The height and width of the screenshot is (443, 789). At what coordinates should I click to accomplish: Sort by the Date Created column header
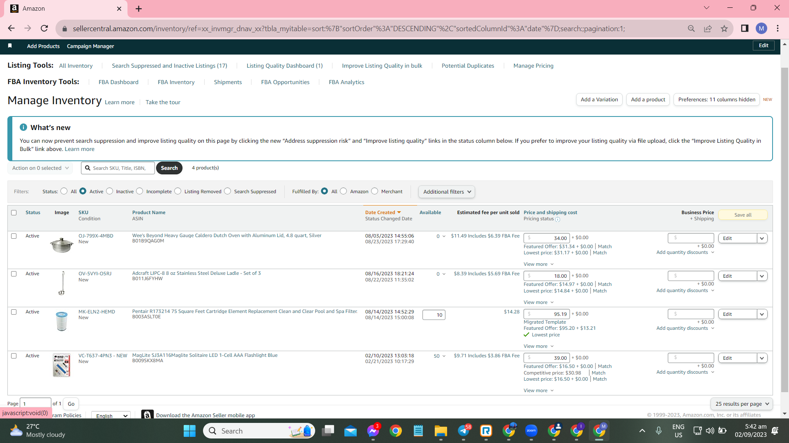(383, 212)
